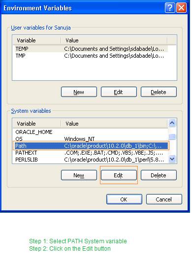The image size is (192, 262).
Task: Click Edit under User variables
Action: [x=119, y=92]
